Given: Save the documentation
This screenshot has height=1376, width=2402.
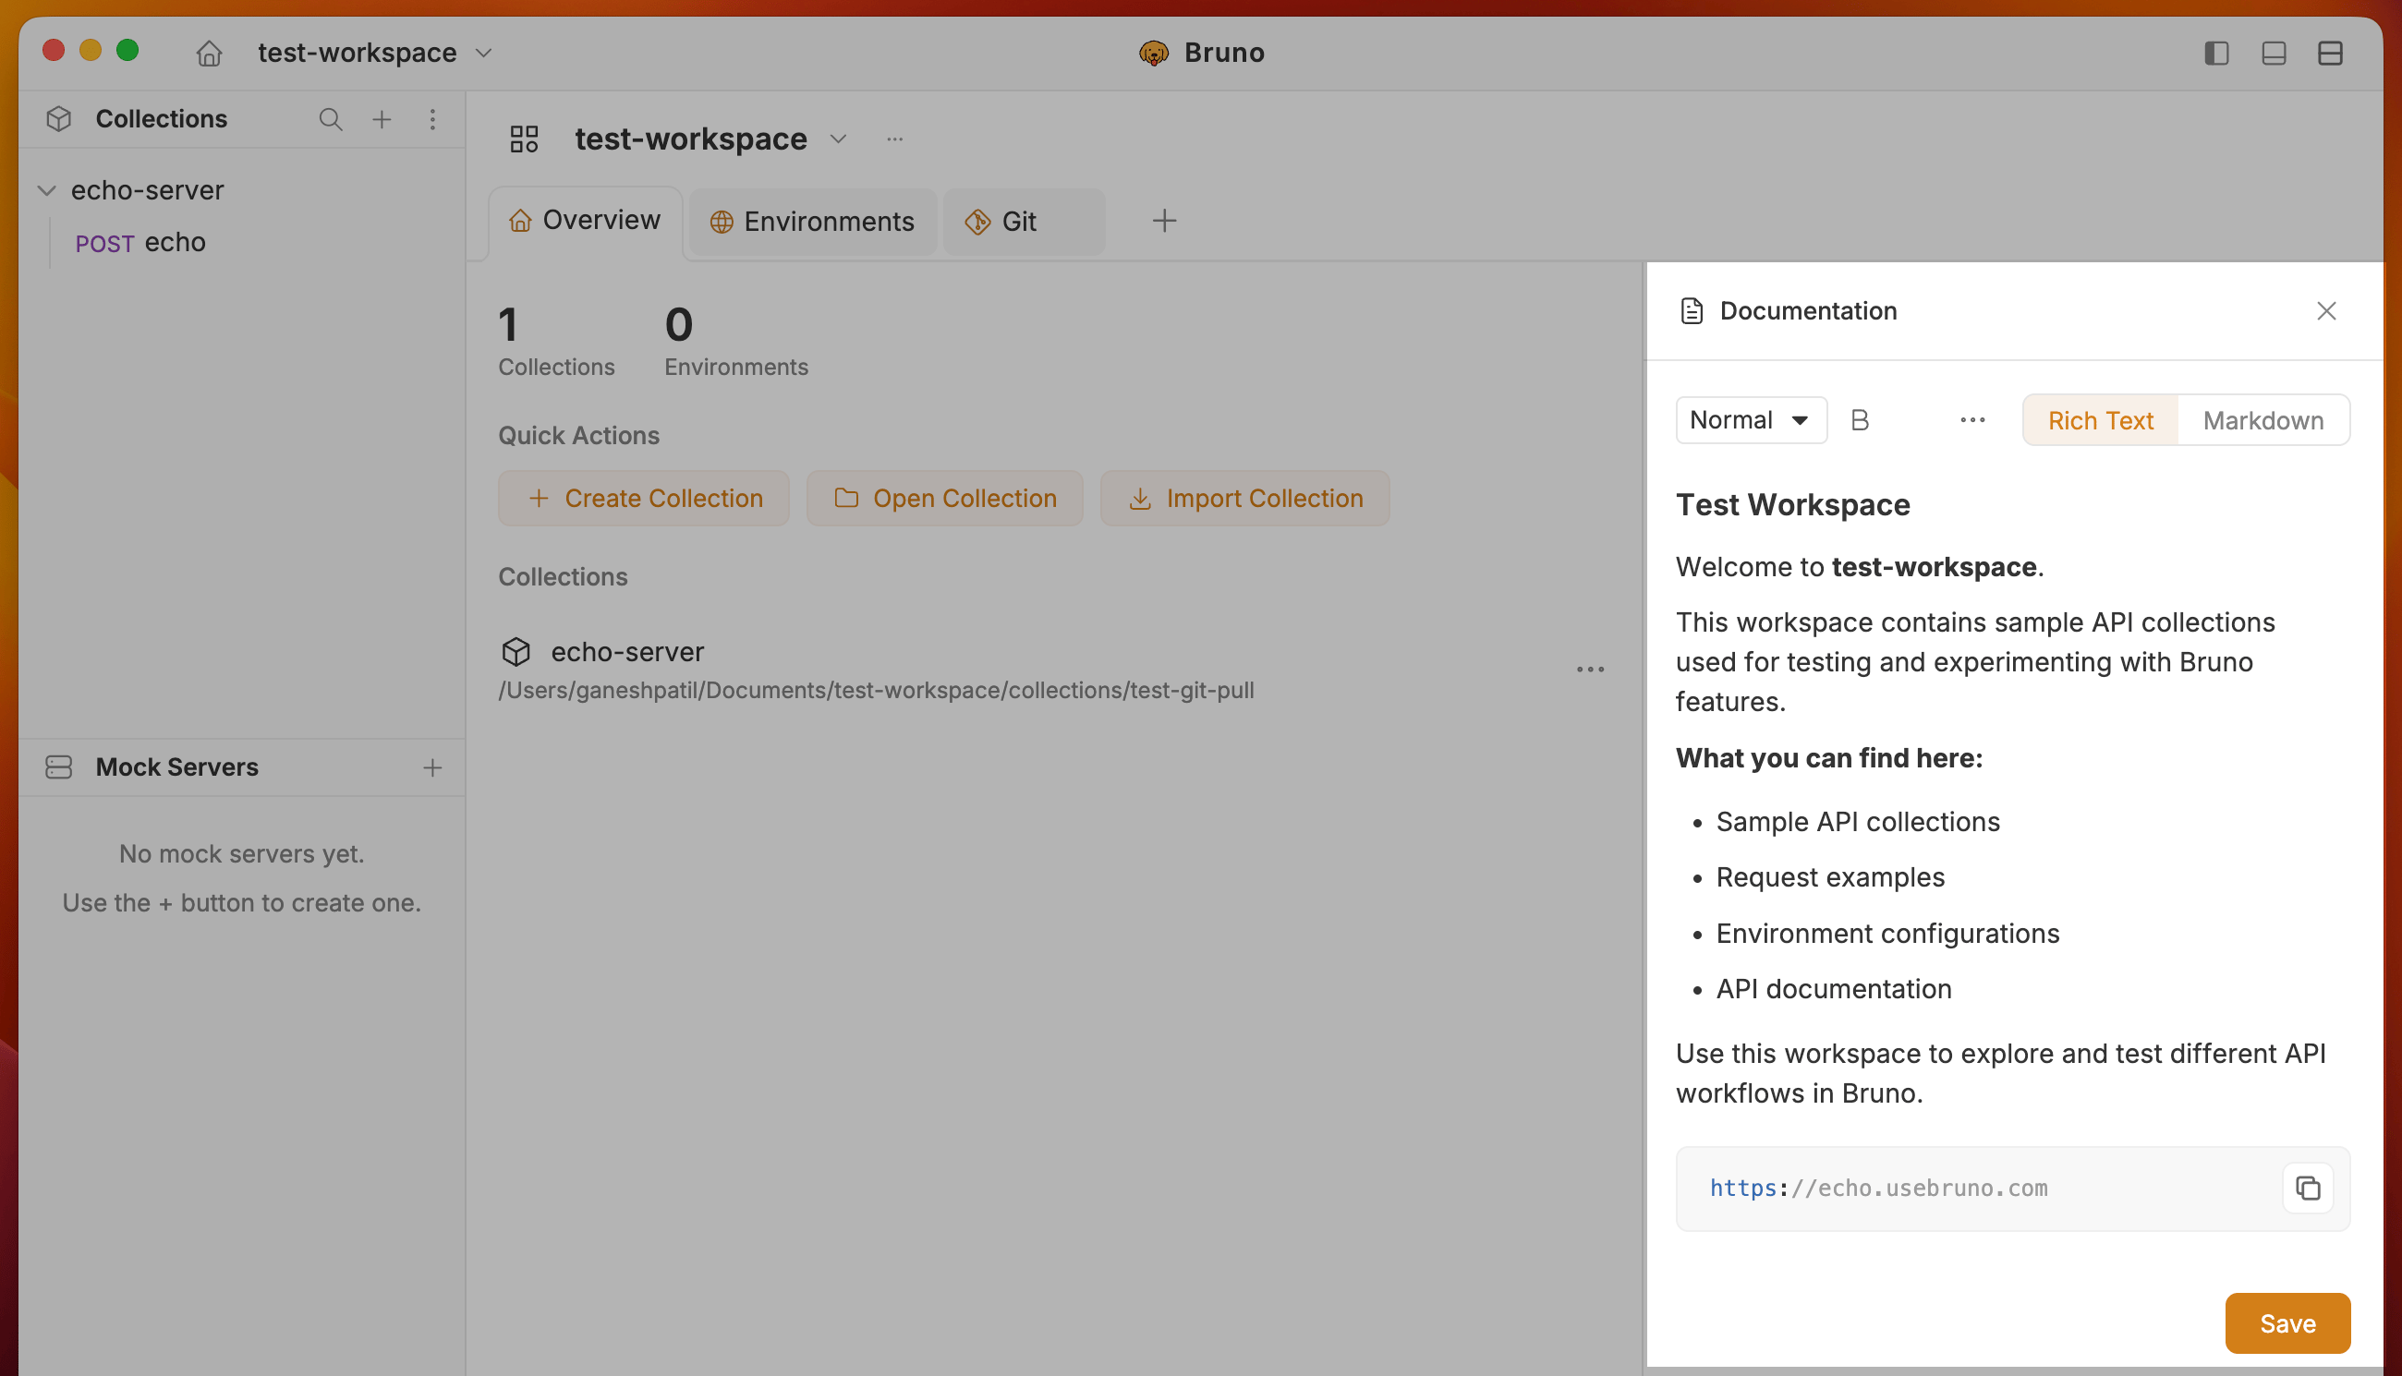Looking at the screenshot, I should coord(2287,1323).
